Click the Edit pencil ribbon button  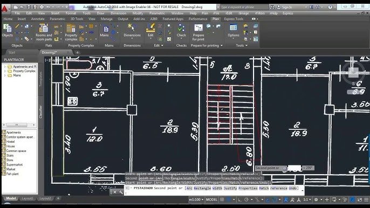pyautogui.click(x=150, y=30)
